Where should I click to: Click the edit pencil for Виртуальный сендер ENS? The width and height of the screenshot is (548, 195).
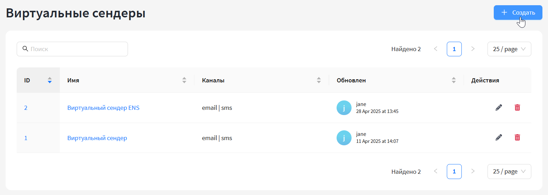coord(499,107)
